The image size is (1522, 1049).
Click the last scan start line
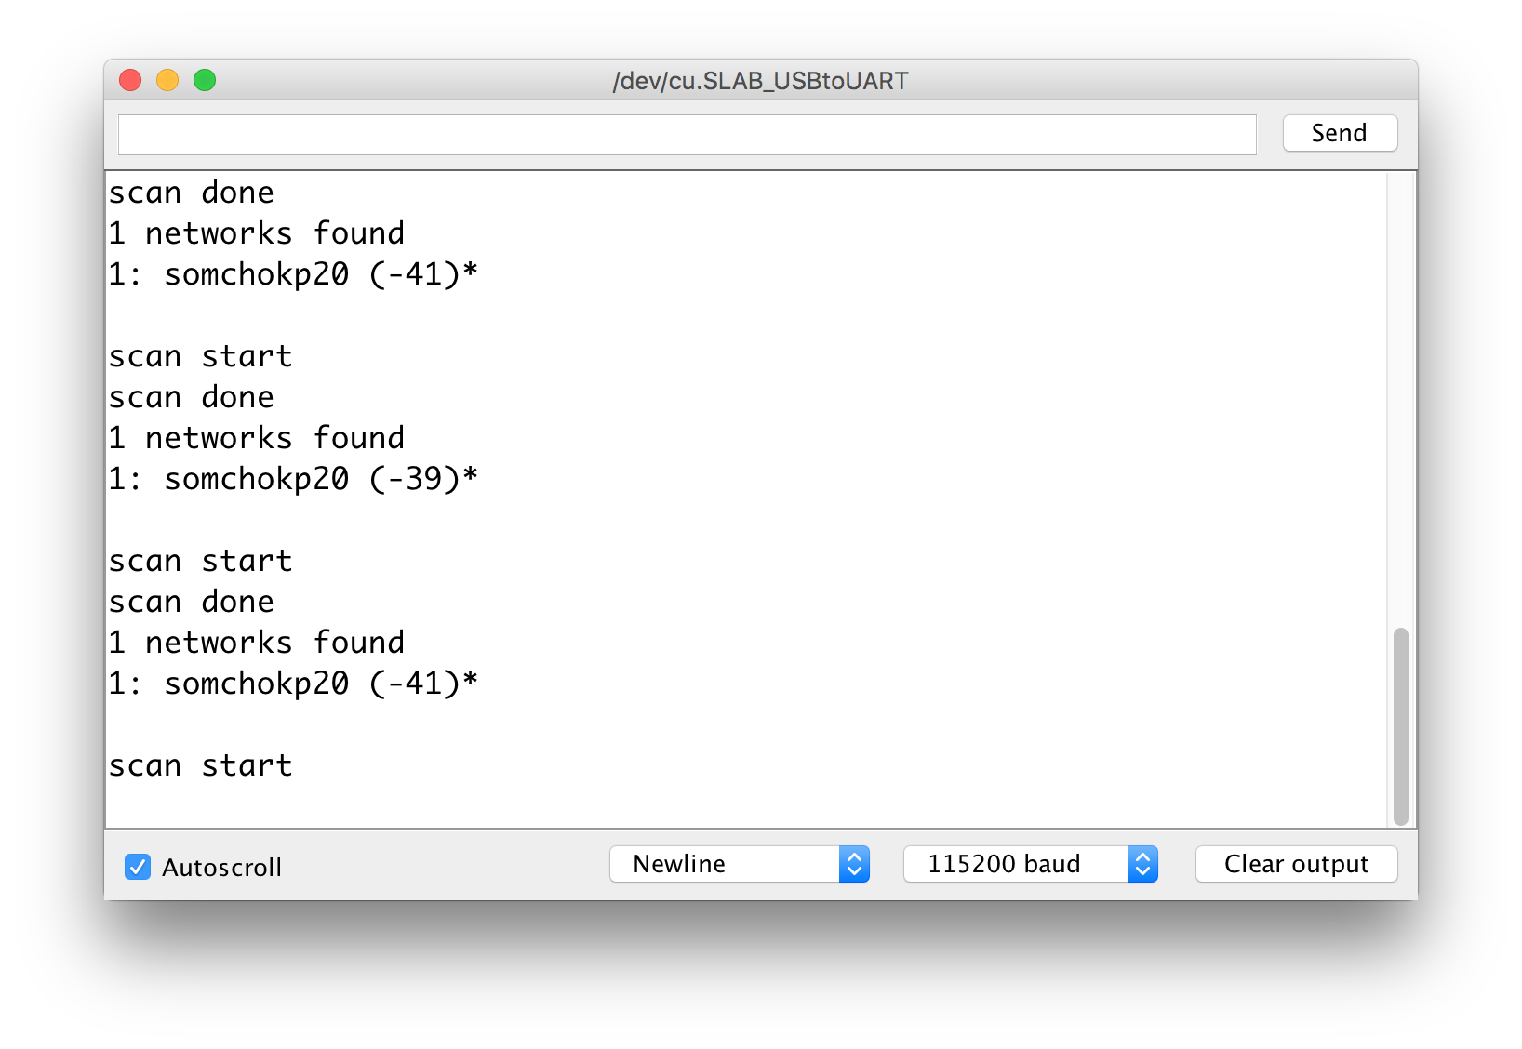pos(201,765)
